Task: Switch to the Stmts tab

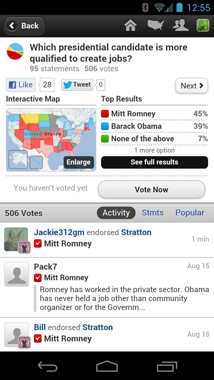Action: click(152, 213)
